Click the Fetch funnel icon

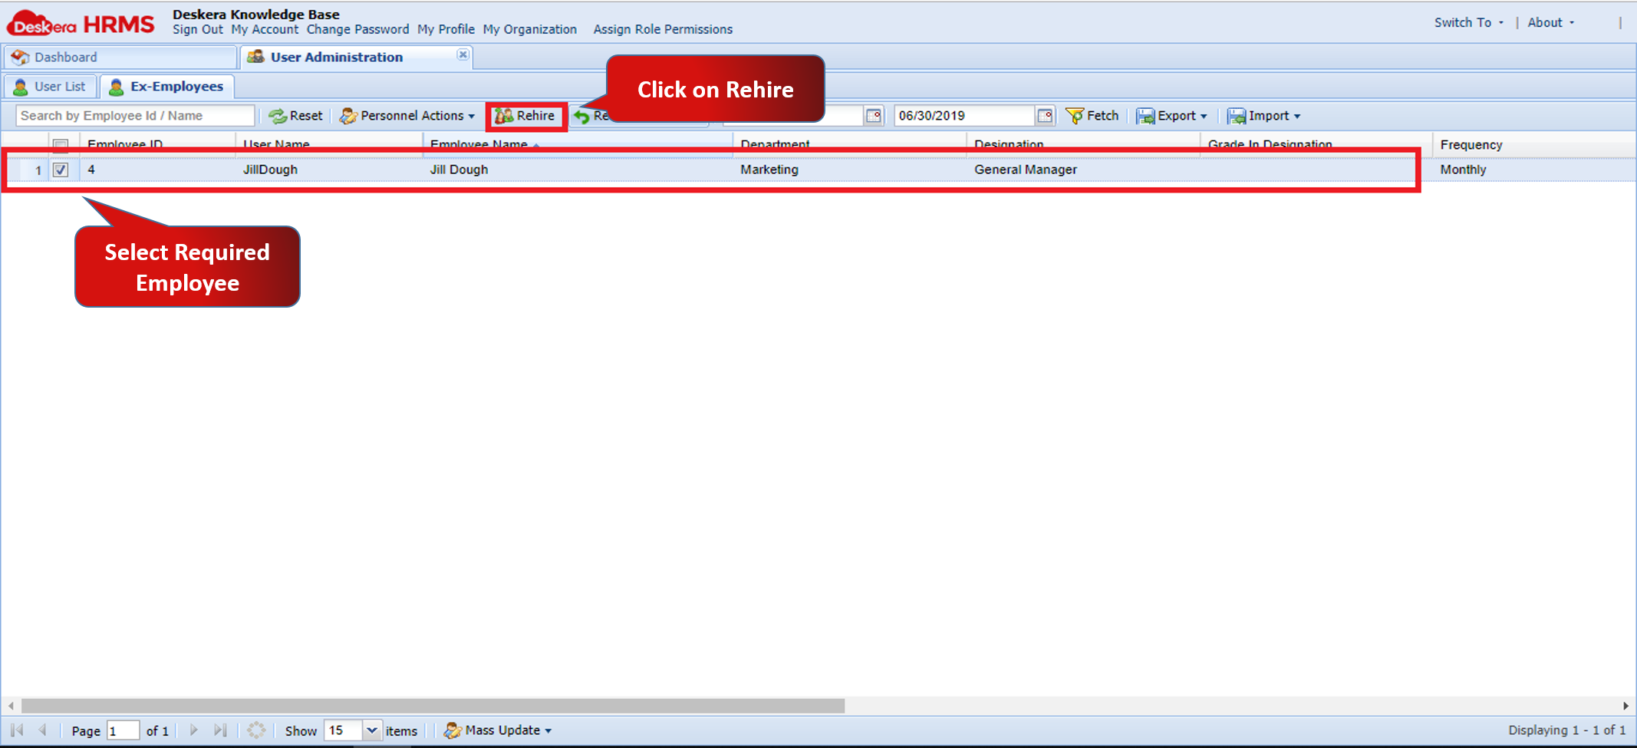tap(1074, 116)
